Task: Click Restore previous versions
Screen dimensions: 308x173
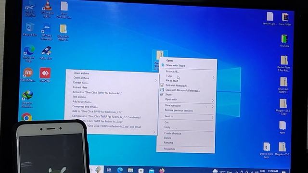Action: pyautogui.click(x=179, y=111)
